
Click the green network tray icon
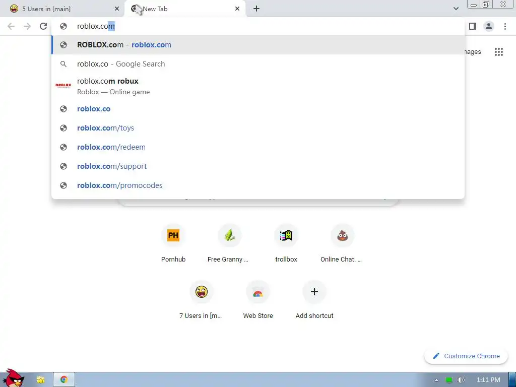click(x=449, y=380)
